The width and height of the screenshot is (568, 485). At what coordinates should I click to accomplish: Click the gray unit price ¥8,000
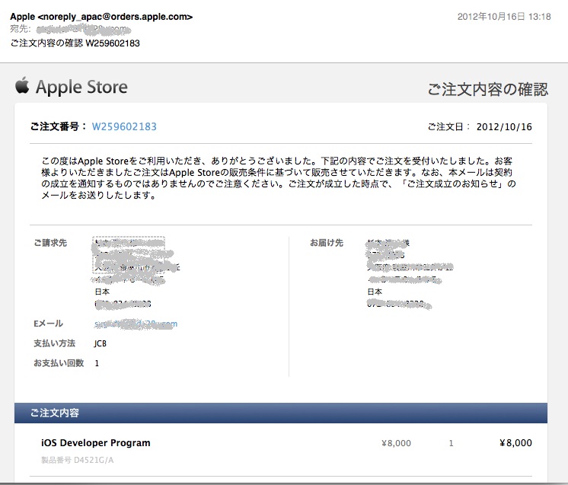click(396, 443)
